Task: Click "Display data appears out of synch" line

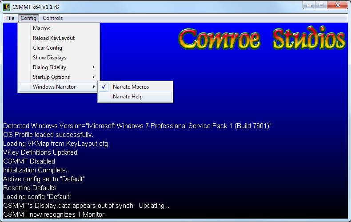Action: pyautogui.click(x=86, y=206)
